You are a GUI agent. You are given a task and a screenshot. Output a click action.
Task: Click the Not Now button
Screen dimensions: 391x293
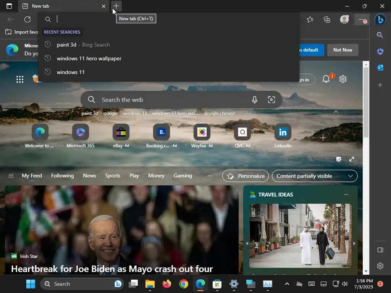coord(343,50)
